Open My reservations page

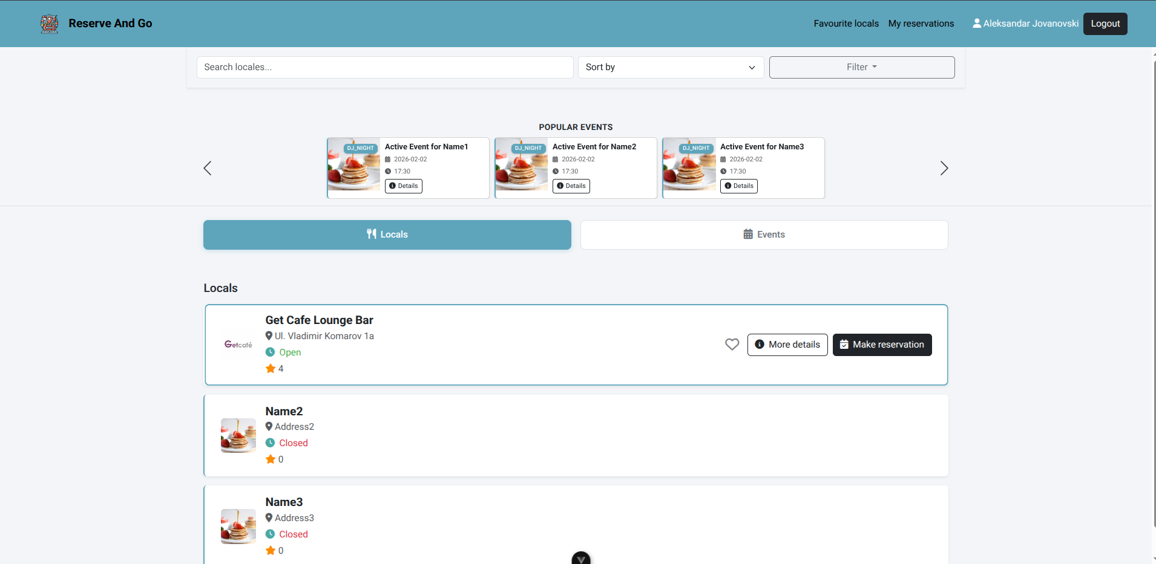pos(921,24)
